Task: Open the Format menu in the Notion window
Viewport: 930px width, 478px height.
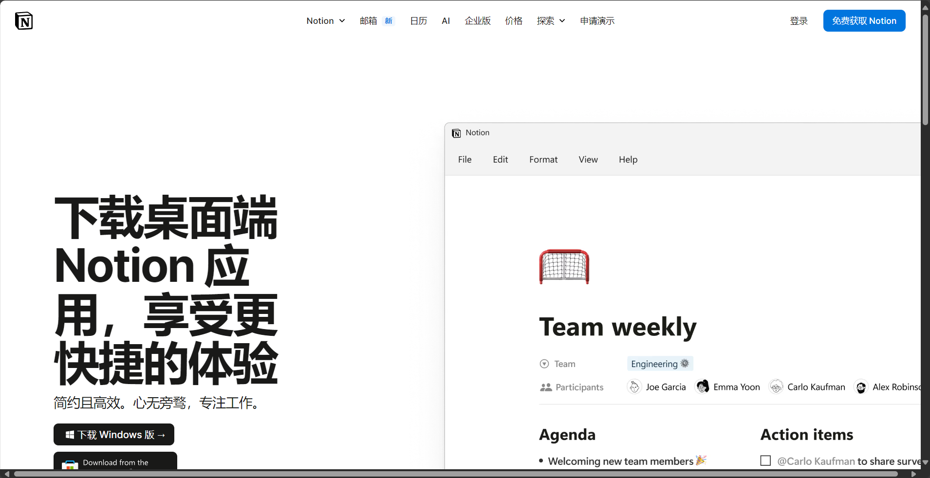Action: click(x=543, y=160)
